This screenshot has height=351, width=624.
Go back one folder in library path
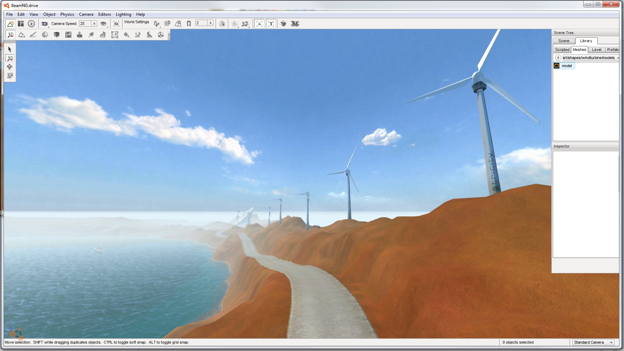pos(558,58)
